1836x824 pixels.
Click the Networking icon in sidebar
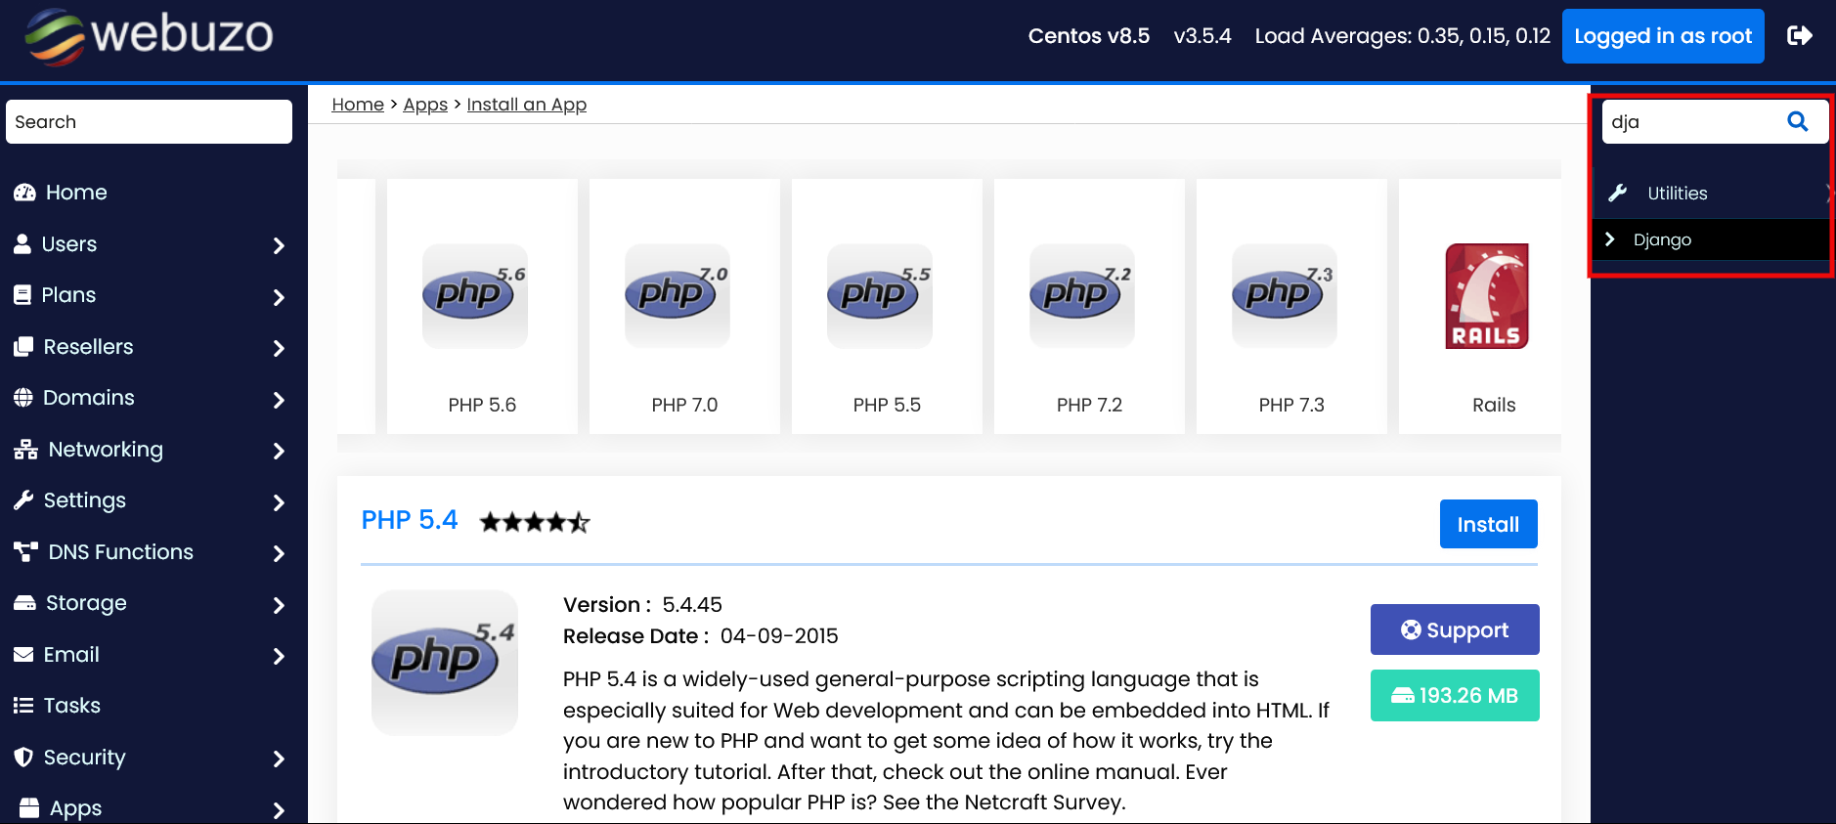pos(25,449)
